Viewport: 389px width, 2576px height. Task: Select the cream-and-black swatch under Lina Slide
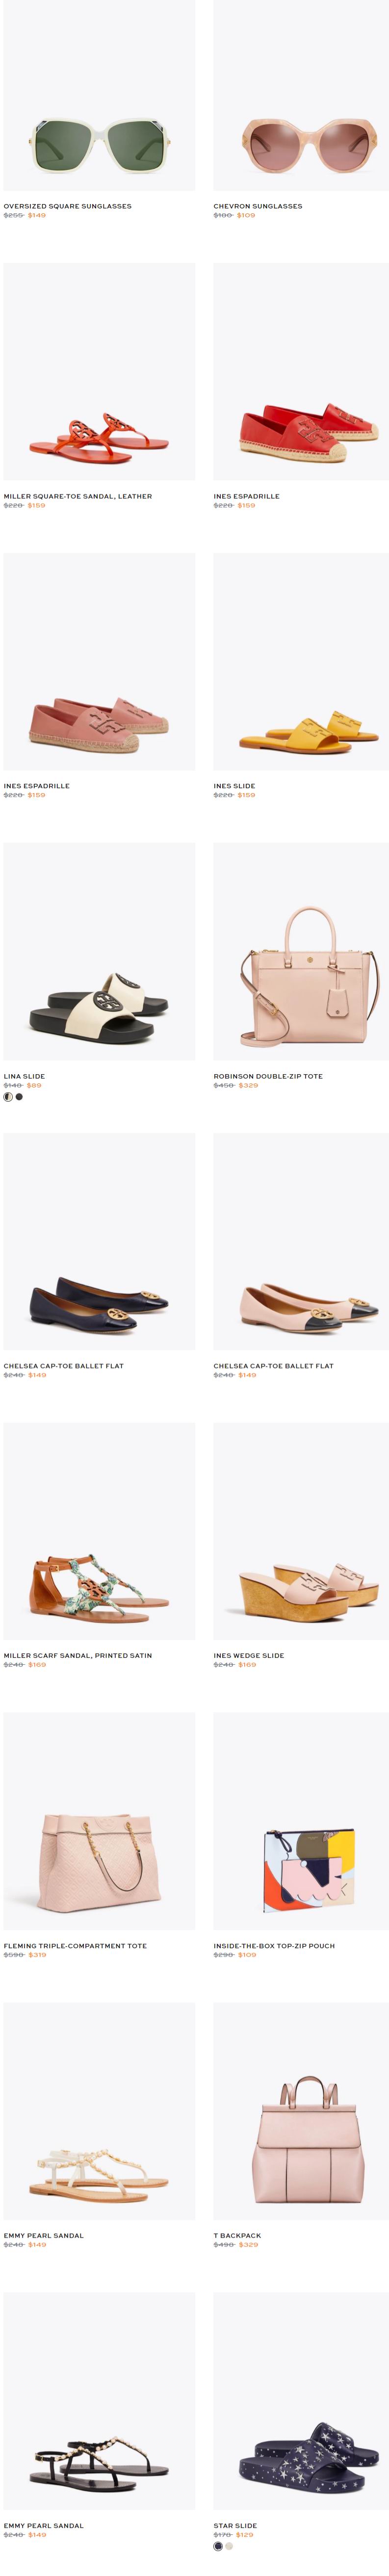coord(8,1097)
